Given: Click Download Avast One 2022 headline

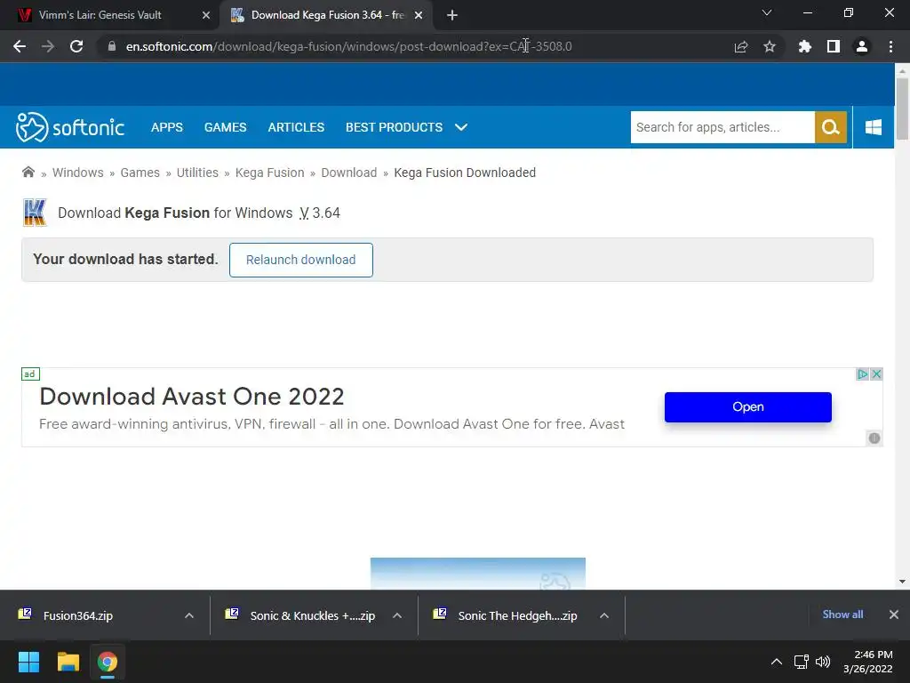Looking at the screenshot, I should pyautogui.click(x=192, y=397).
